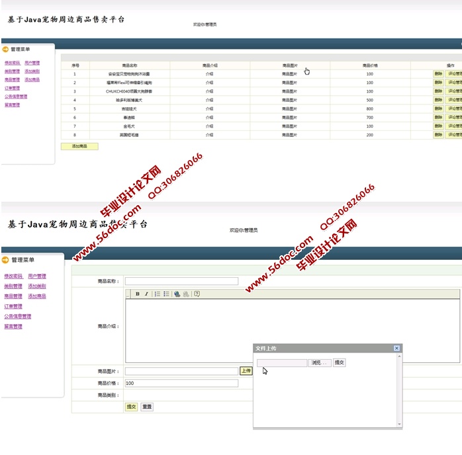
Task: Click the upload dialog scrollbar up arrow
Action: point(399,356)
